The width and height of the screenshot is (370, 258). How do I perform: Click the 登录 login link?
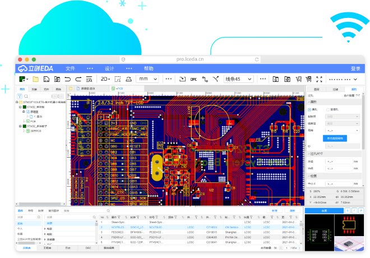355,68
